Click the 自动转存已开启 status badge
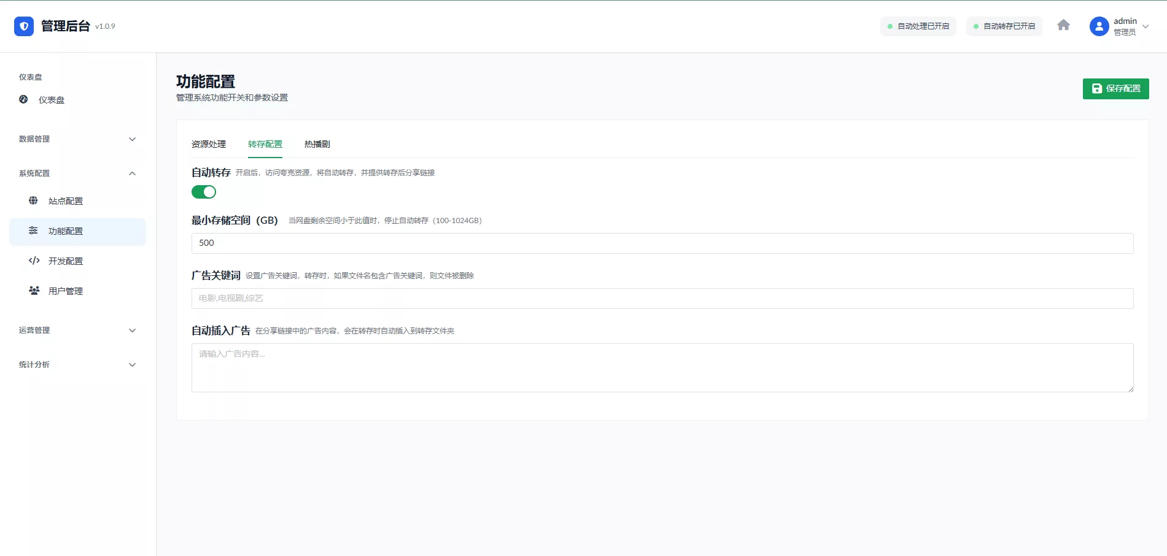This screenshot has height=556, width=1167. [1004, 26]
